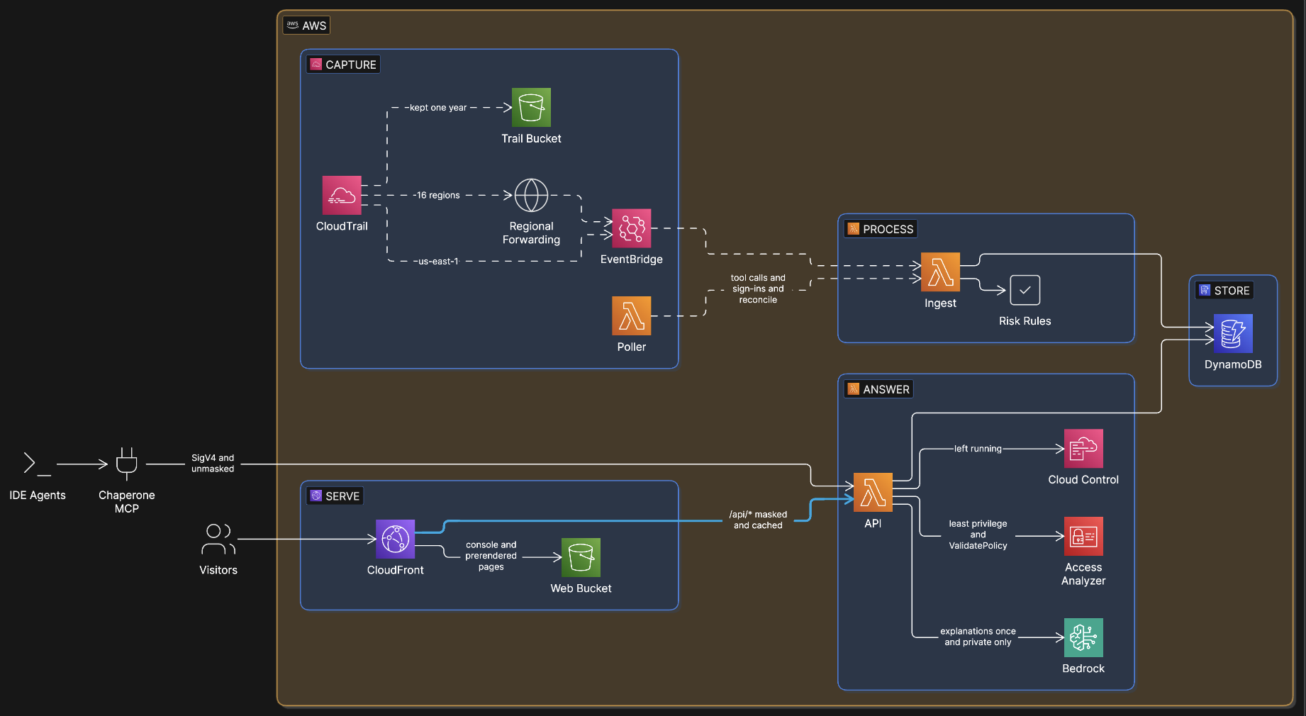
Task: Select the '/api/* masked and cached' label
Action: [x=758, y=520]
